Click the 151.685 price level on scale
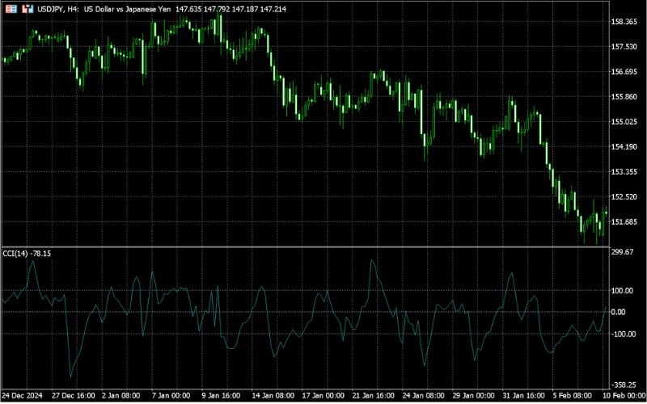 [625, 222]
